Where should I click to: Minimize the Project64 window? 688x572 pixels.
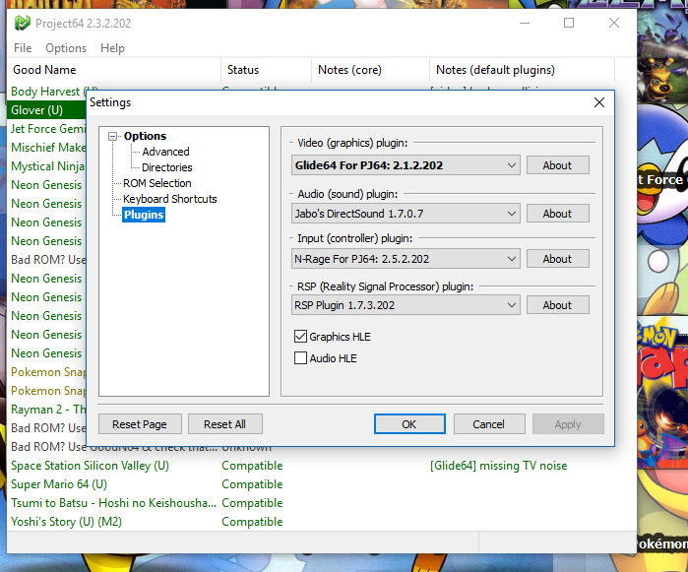coord(525,23)
